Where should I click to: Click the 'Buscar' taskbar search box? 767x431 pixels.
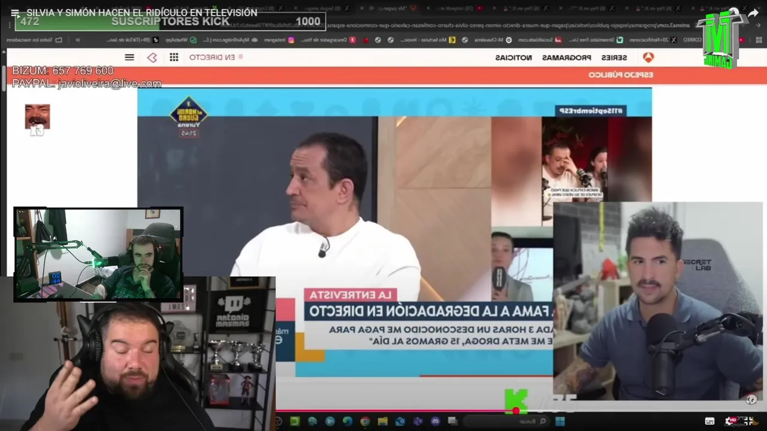tap(507, 421)
